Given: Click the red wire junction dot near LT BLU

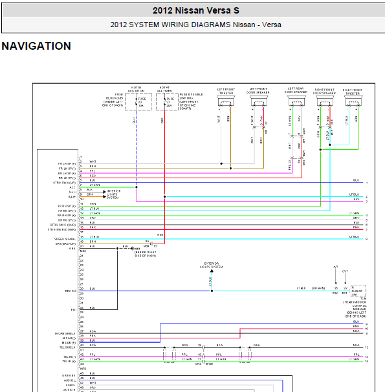Looking at the screenshot, I should (164, 197).
